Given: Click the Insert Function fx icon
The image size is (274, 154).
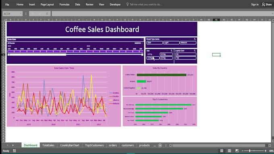Looking at the screenshot, I should pos(47,14).
